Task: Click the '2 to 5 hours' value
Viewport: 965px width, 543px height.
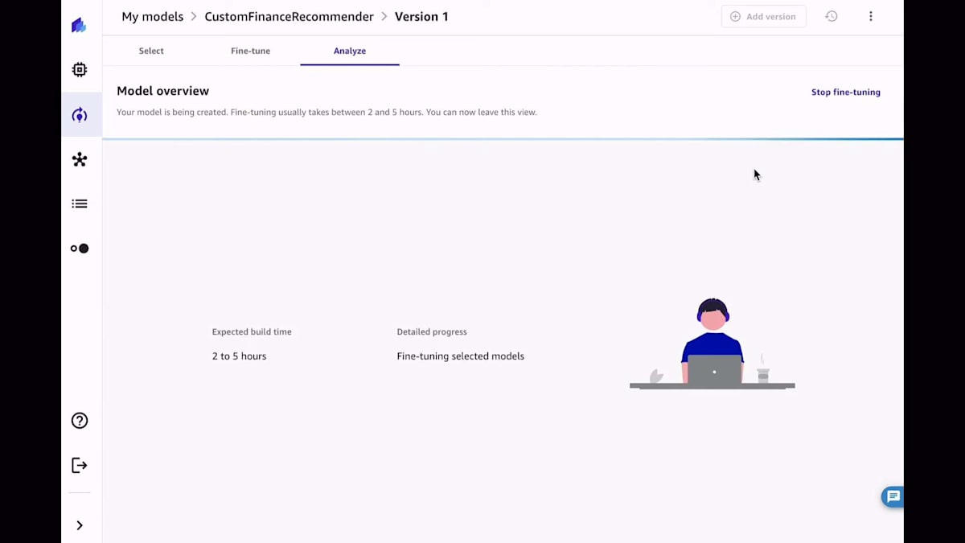Action: pyautogui.click(x=239, y=356)
